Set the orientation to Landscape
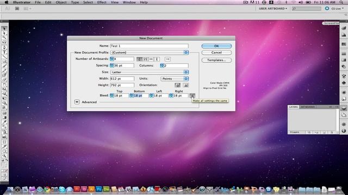 186,85
